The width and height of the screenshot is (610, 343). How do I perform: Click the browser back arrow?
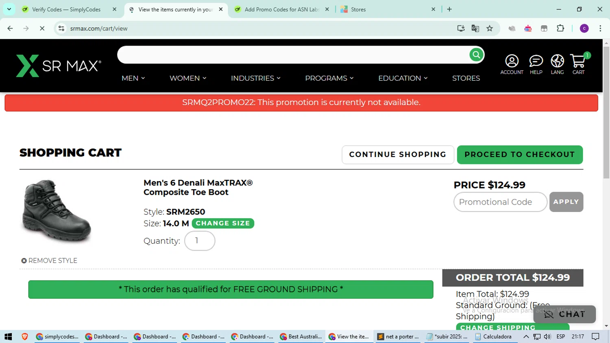coord(10,28)
